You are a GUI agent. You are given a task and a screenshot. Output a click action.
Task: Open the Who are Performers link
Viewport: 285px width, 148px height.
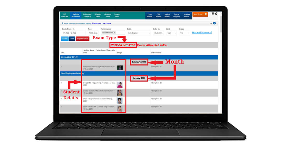click(x=202, y=32)
